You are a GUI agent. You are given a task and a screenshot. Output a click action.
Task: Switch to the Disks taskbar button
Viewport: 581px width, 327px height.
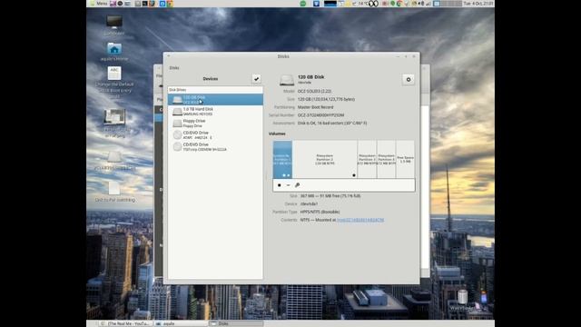click(x=236, y=323)
